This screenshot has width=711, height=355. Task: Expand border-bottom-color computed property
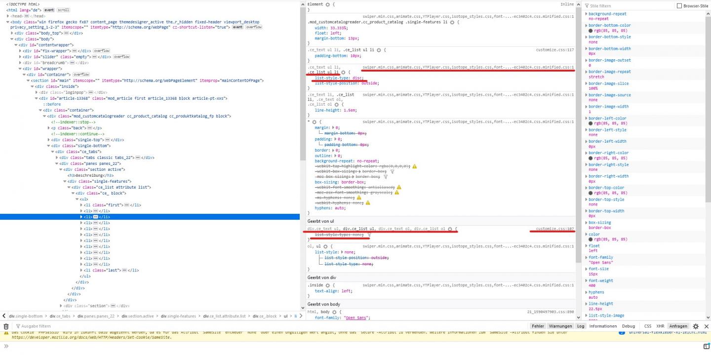point(586,25)
